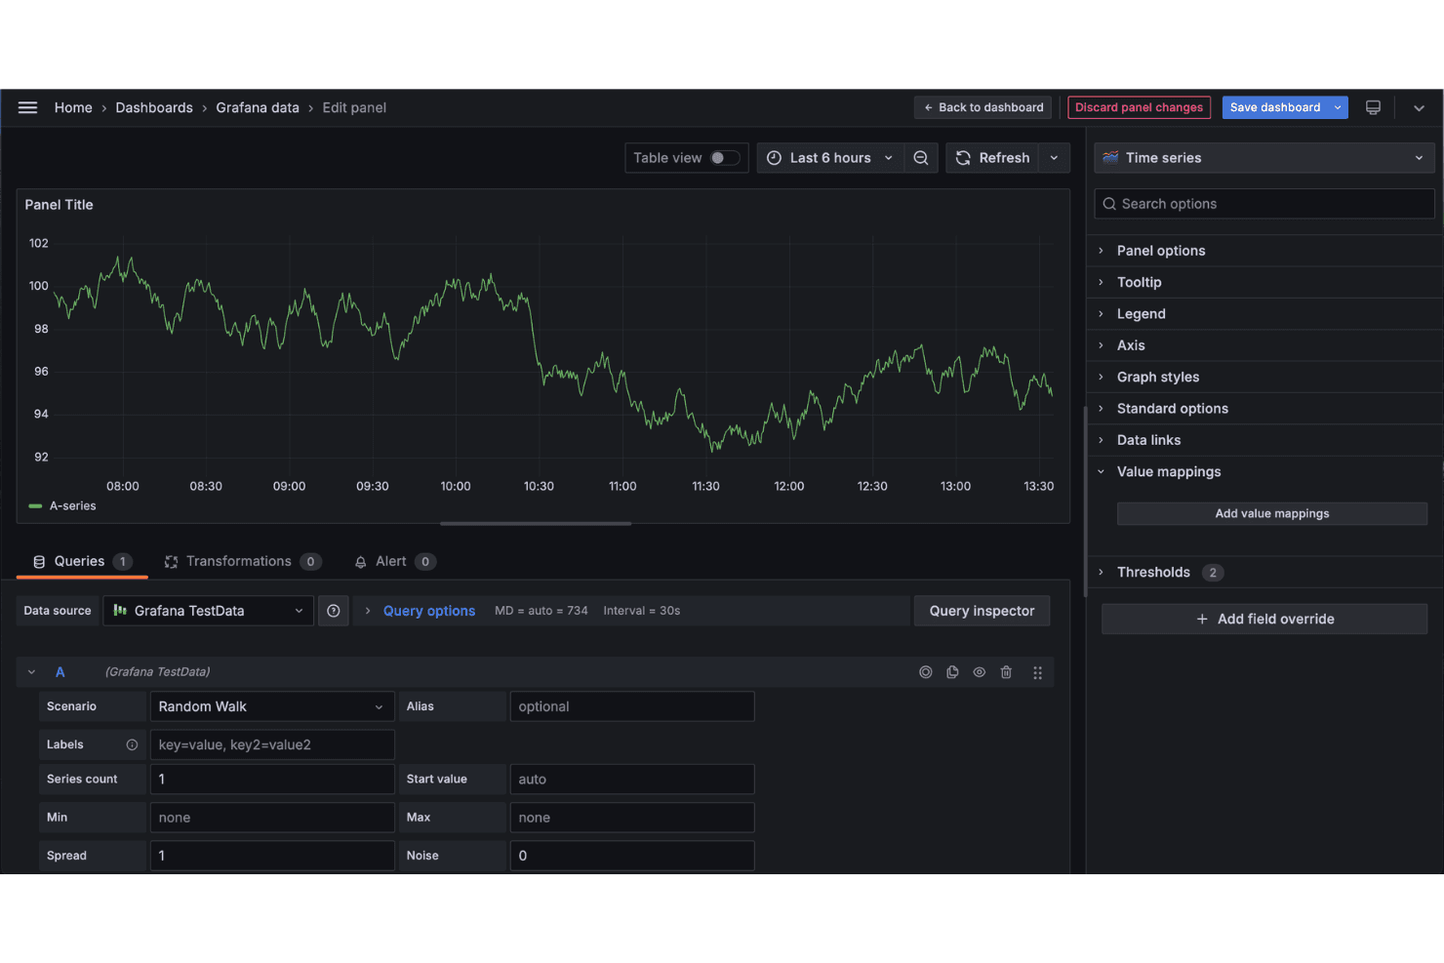The image size is (1444, 963).
Task: Go to Home breadcrumb
Action: 73,107
